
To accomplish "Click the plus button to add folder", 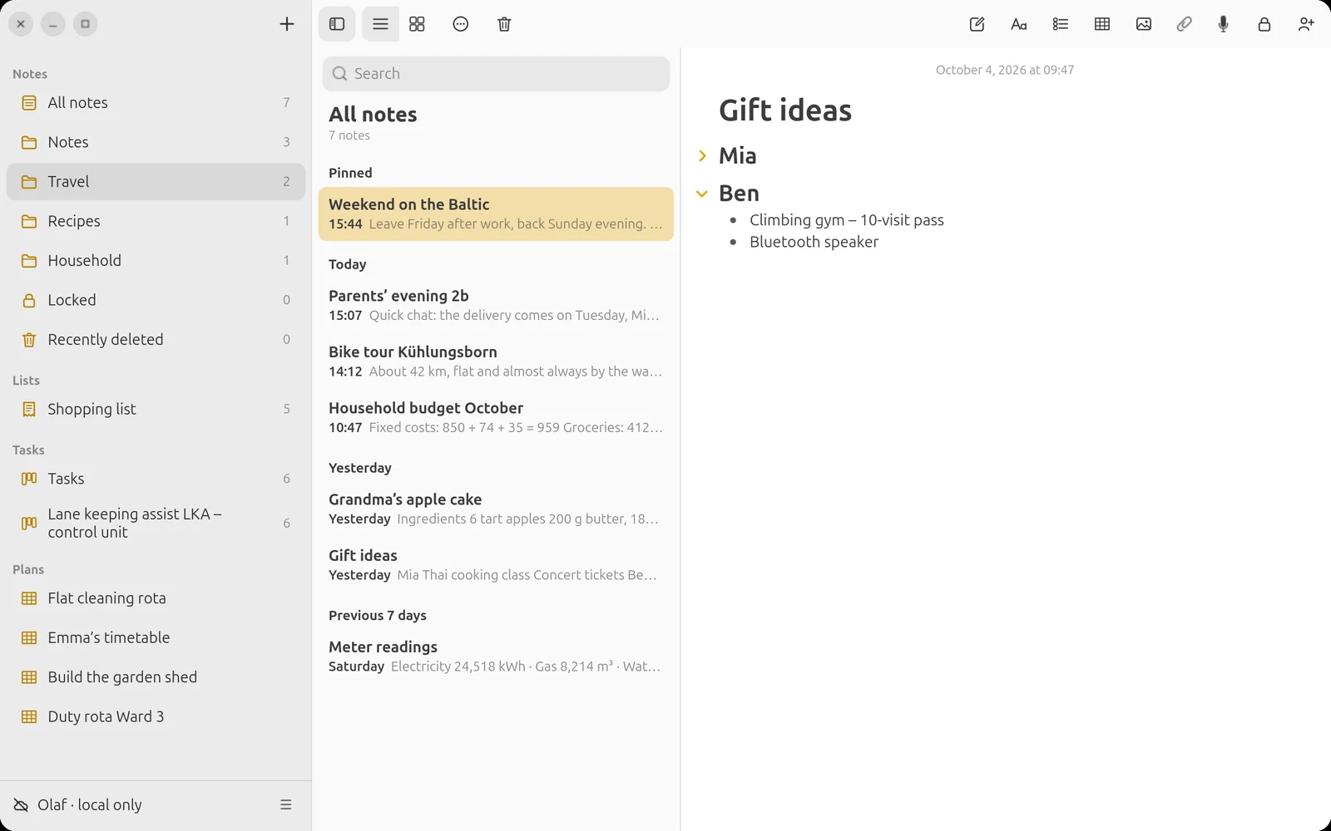I will (287, 24).
